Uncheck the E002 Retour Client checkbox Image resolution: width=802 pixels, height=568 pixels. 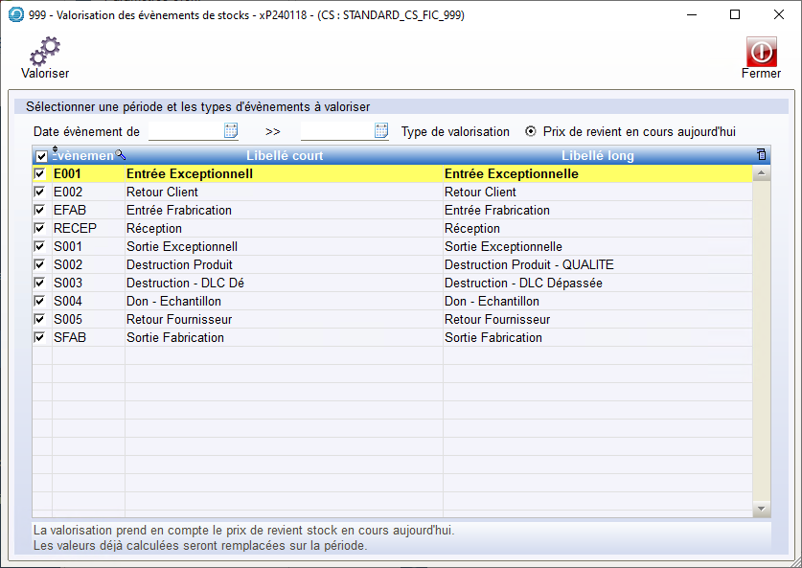click(40, 193)
